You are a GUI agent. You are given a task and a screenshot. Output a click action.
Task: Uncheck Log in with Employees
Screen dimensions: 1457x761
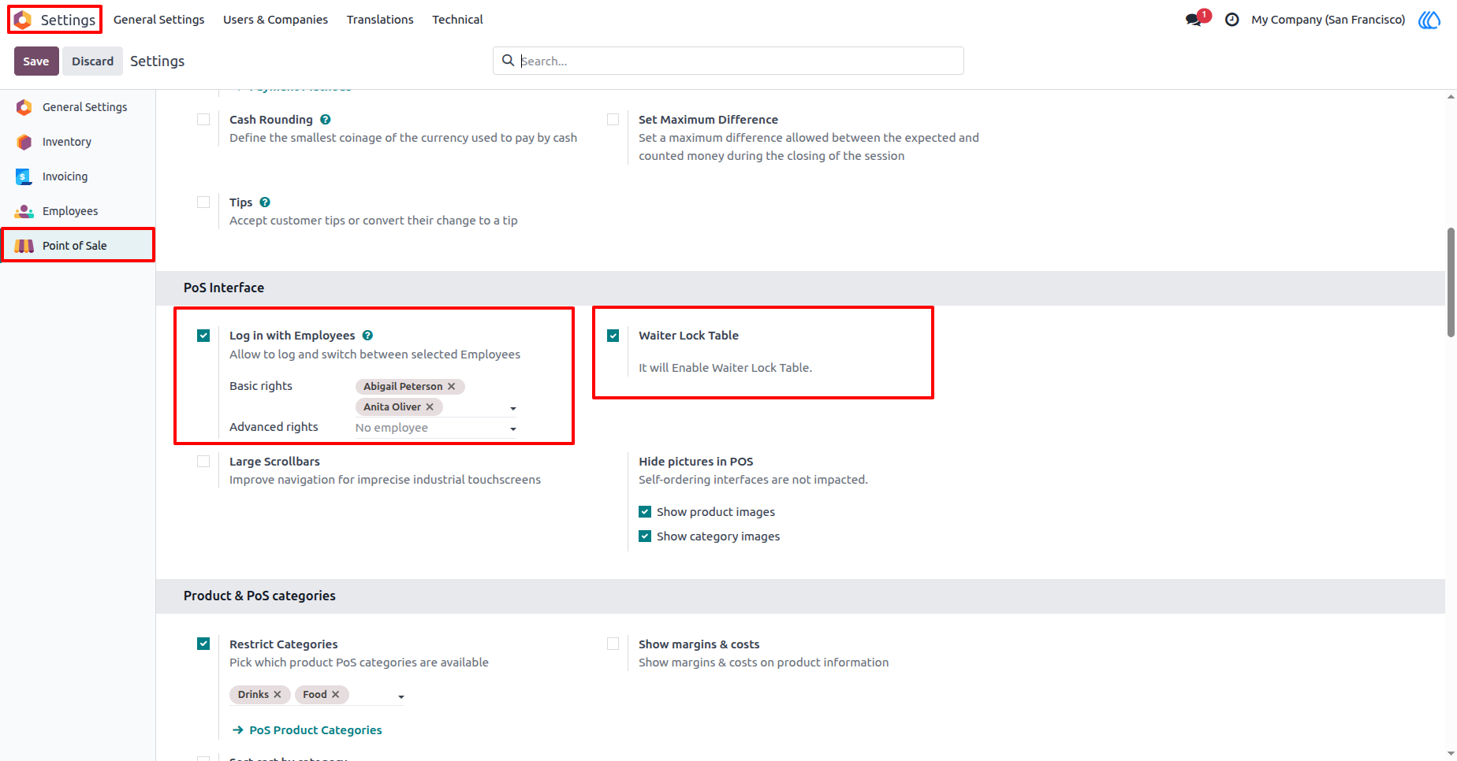(x=203, y=336)
